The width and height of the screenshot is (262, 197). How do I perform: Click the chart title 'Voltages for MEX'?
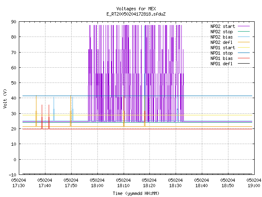[136, 9]
